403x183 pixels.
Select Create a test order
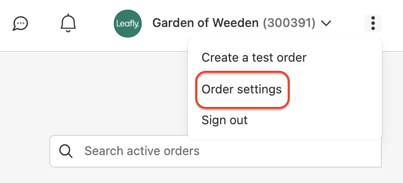pos(254,57)
